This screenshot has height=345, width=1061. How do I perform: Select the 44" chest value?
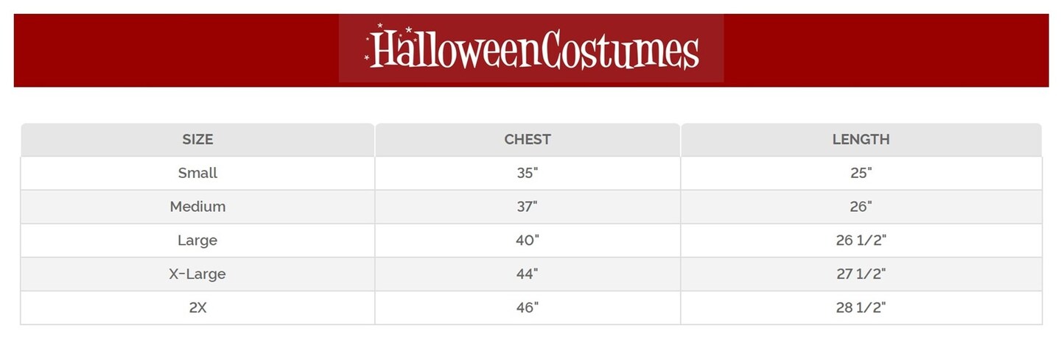[528, 274]
